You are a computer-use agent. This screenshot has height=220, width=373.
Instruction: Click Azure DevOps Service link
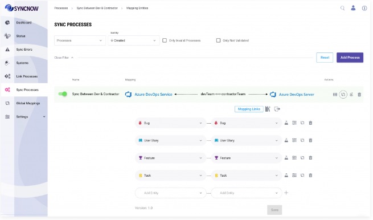153,95
